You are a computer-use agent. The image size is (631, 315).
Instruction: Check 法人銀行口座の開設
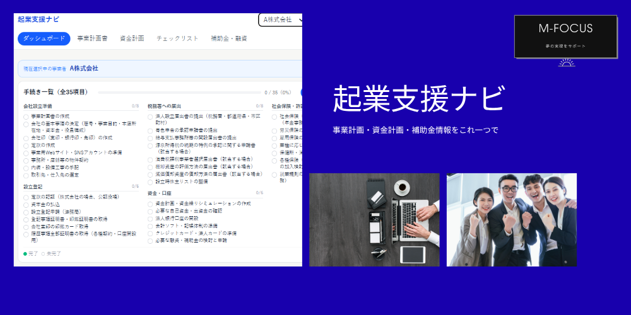pos(150,219)
